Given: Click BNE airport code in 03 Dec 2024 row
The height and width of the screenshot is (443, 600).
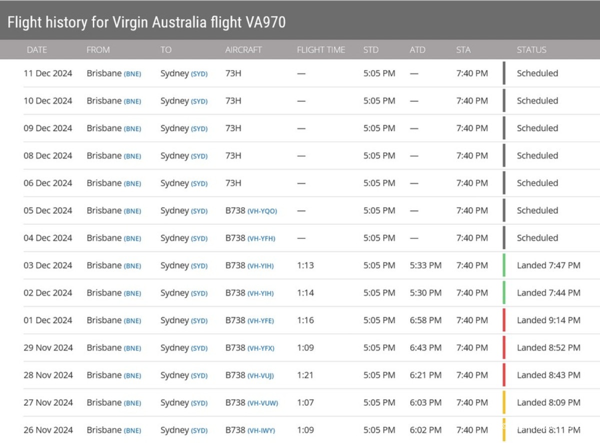Looking at the screenshot, I should pyautogui.click(x=132, y=266).
